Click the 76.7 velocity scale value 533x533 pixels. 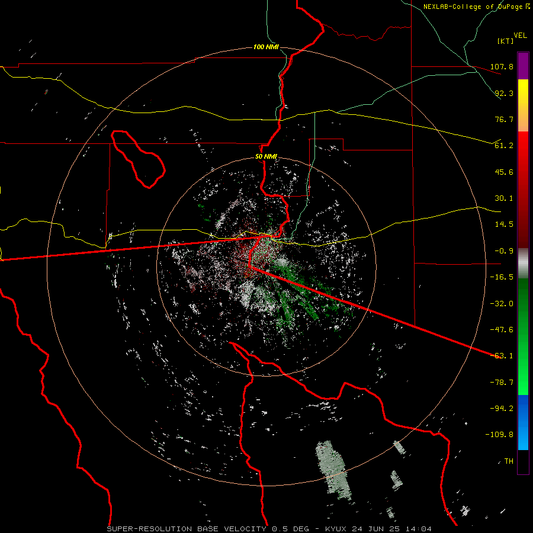coord(504,119)
